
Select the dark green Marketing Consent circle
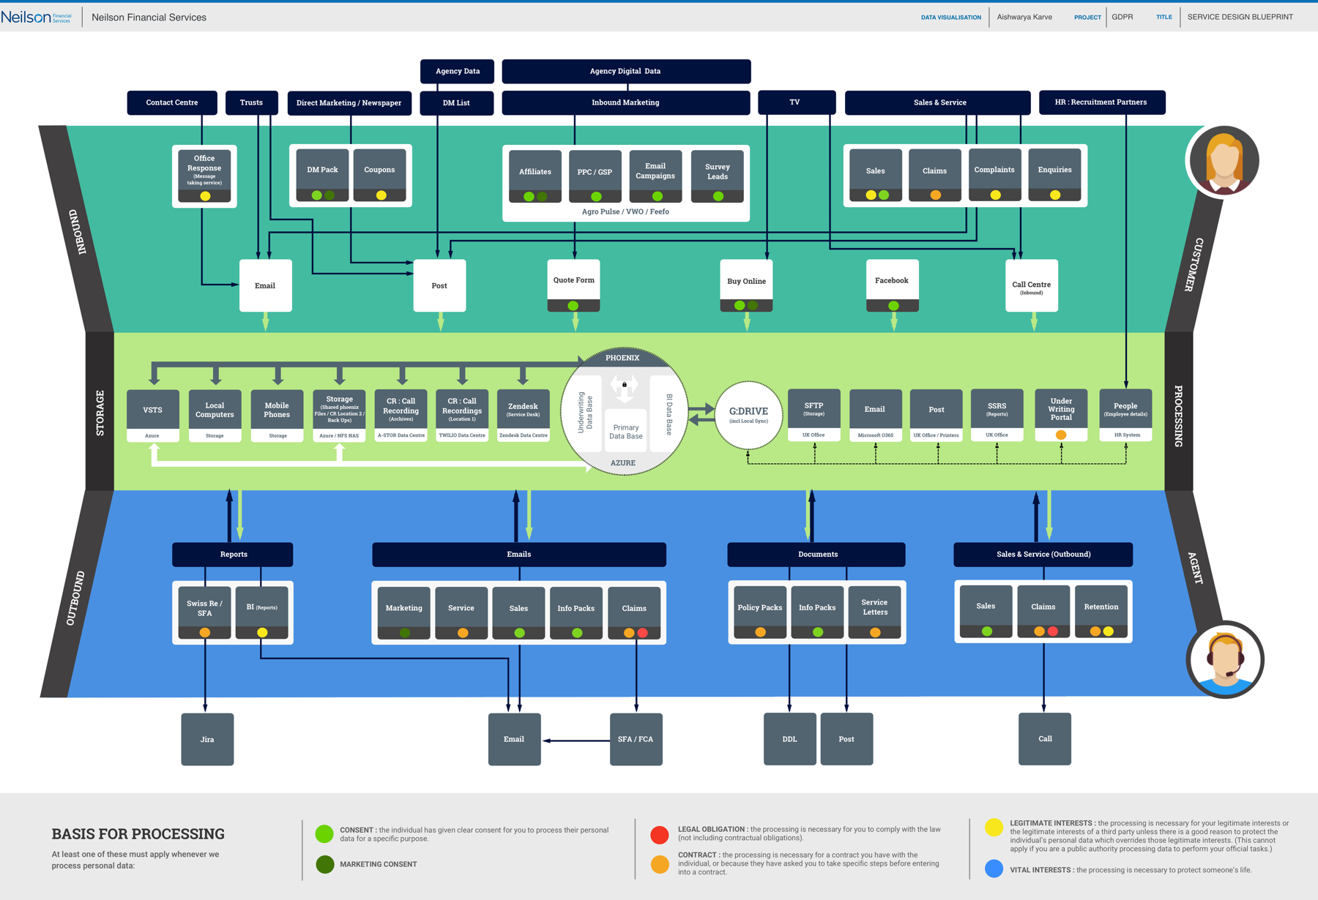pos(325,864)
